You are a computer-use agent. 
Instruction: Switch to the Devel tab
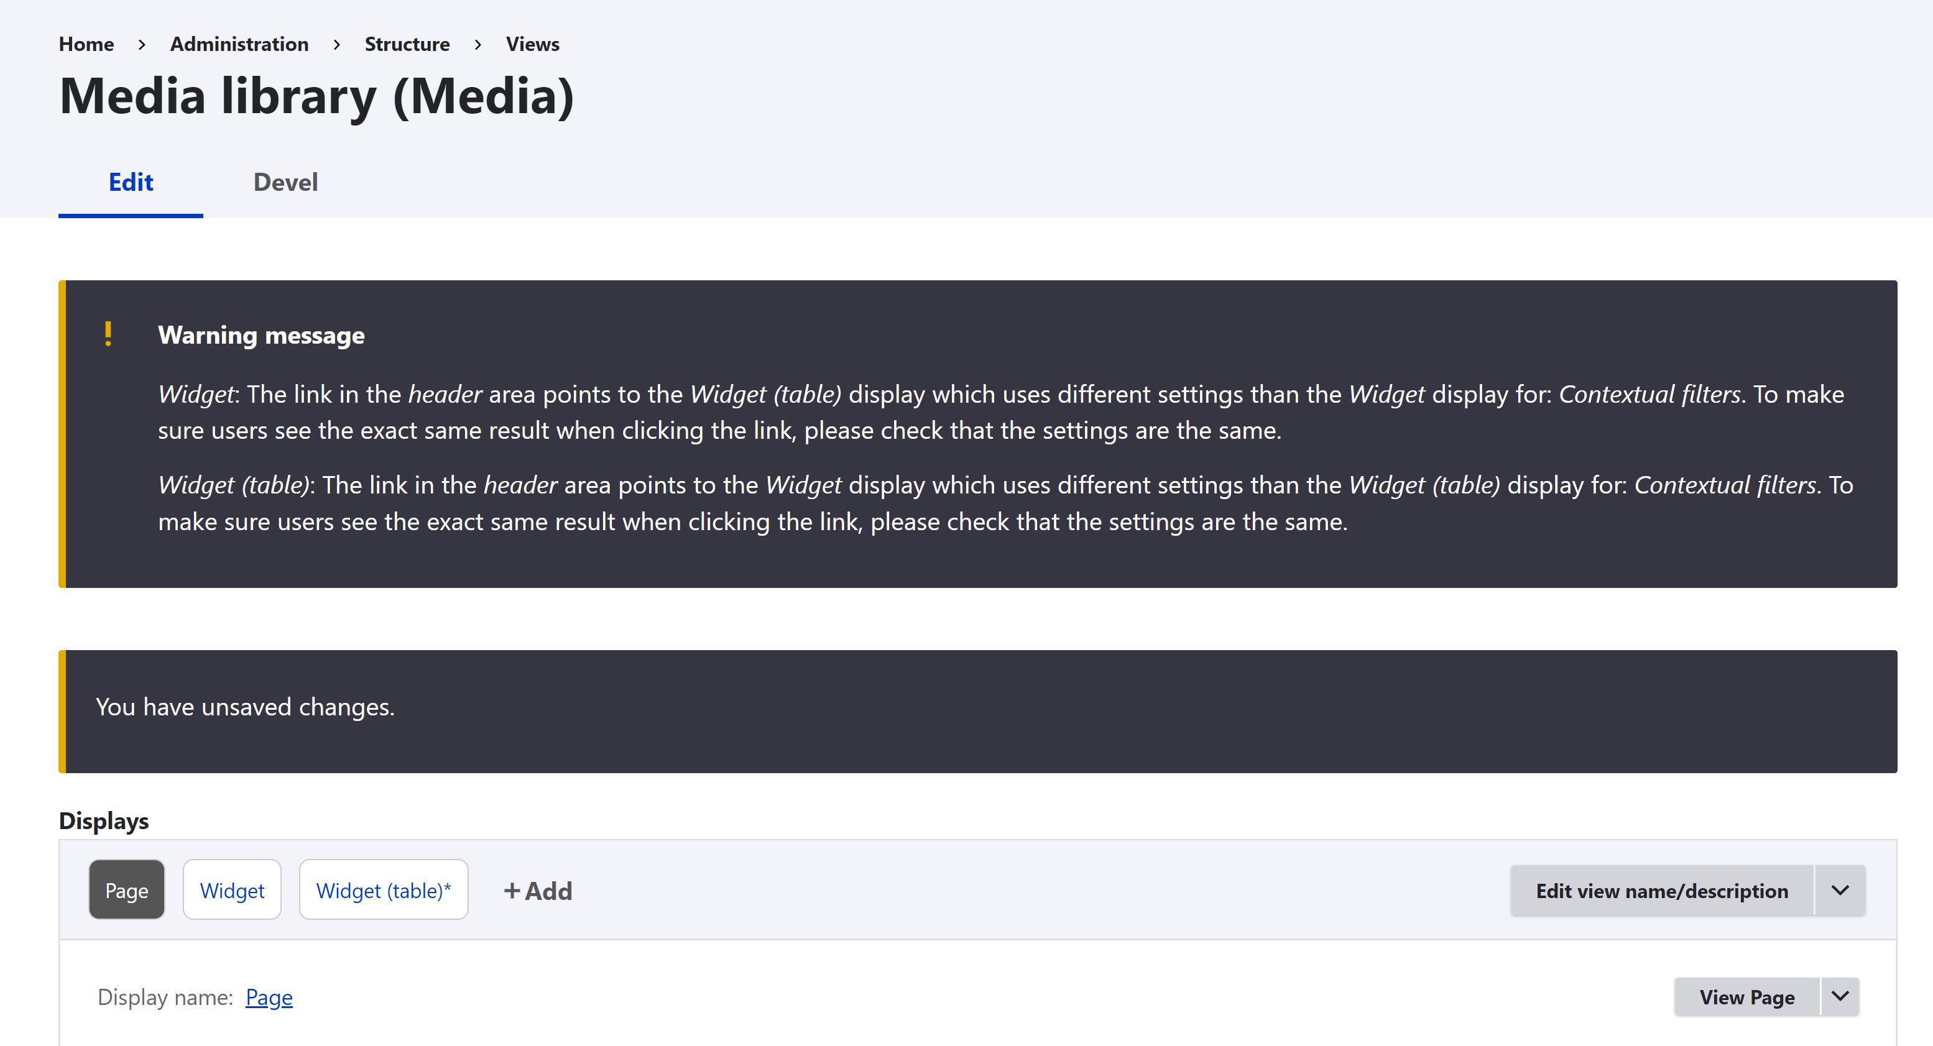coord(285,182)
